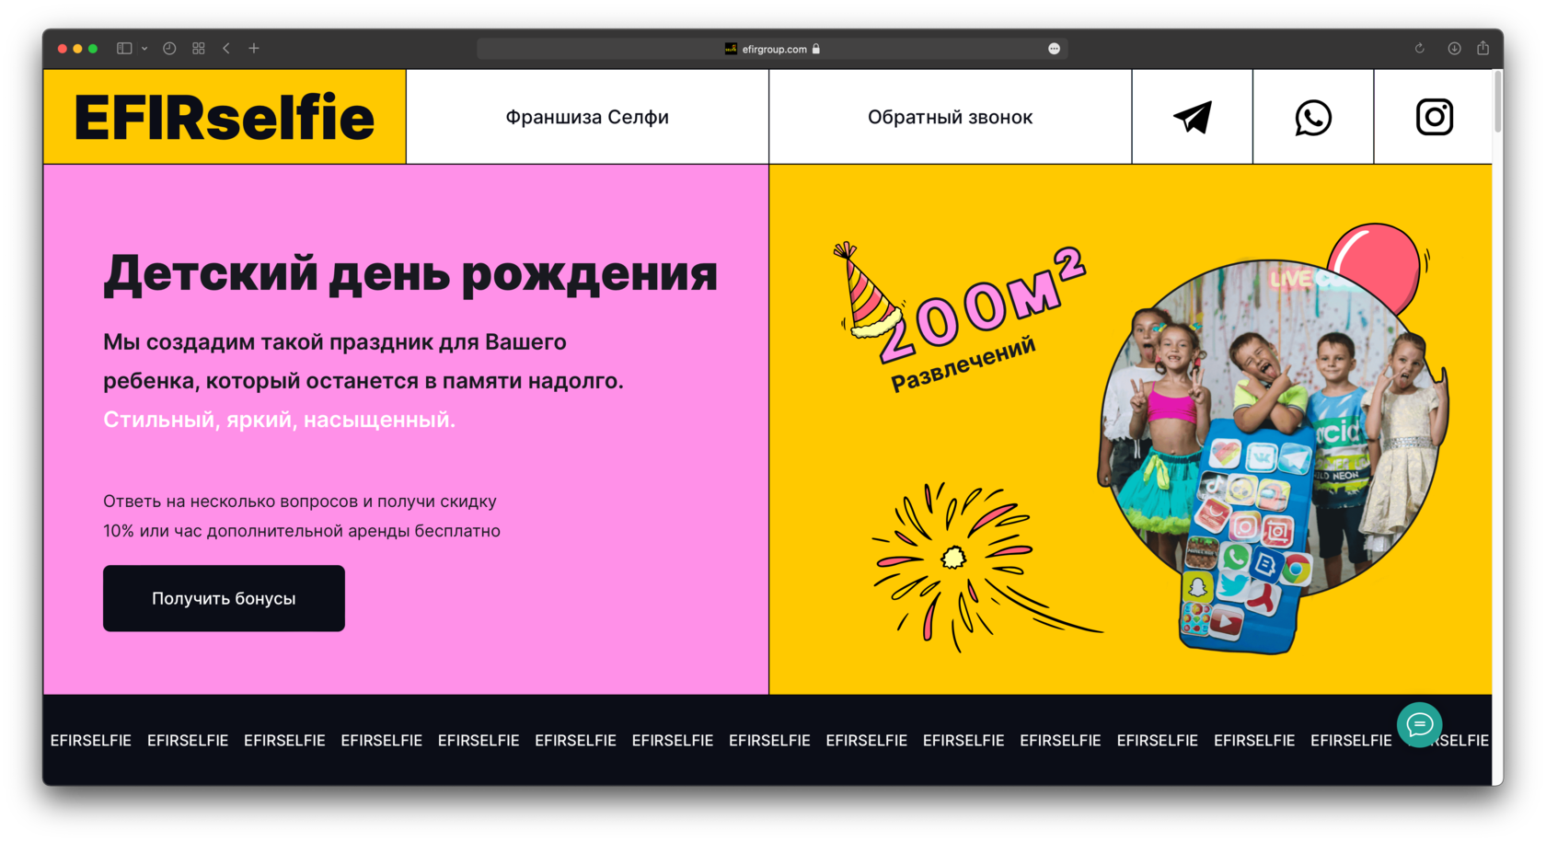Expand the sidebar options chevron
This screenshot has height=842, width=1546.
[x=144, y=49]
